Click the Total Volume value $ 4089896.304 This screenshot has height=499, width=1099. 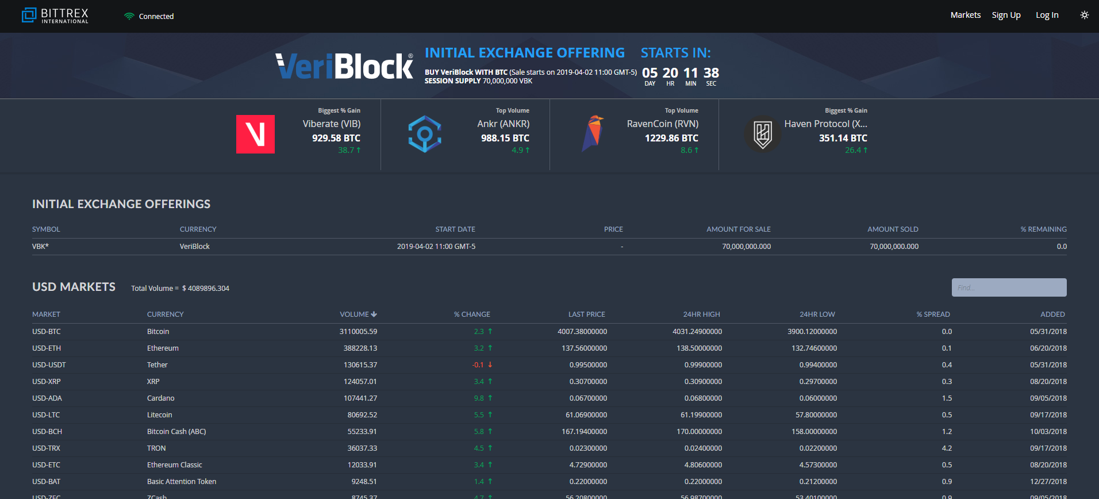click(x=206, y=289)
